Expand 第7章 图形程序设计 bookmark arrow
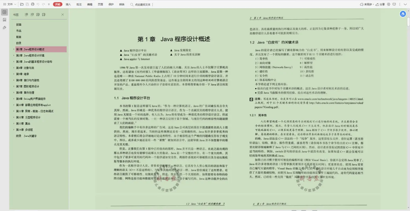 tap(14, 87)
